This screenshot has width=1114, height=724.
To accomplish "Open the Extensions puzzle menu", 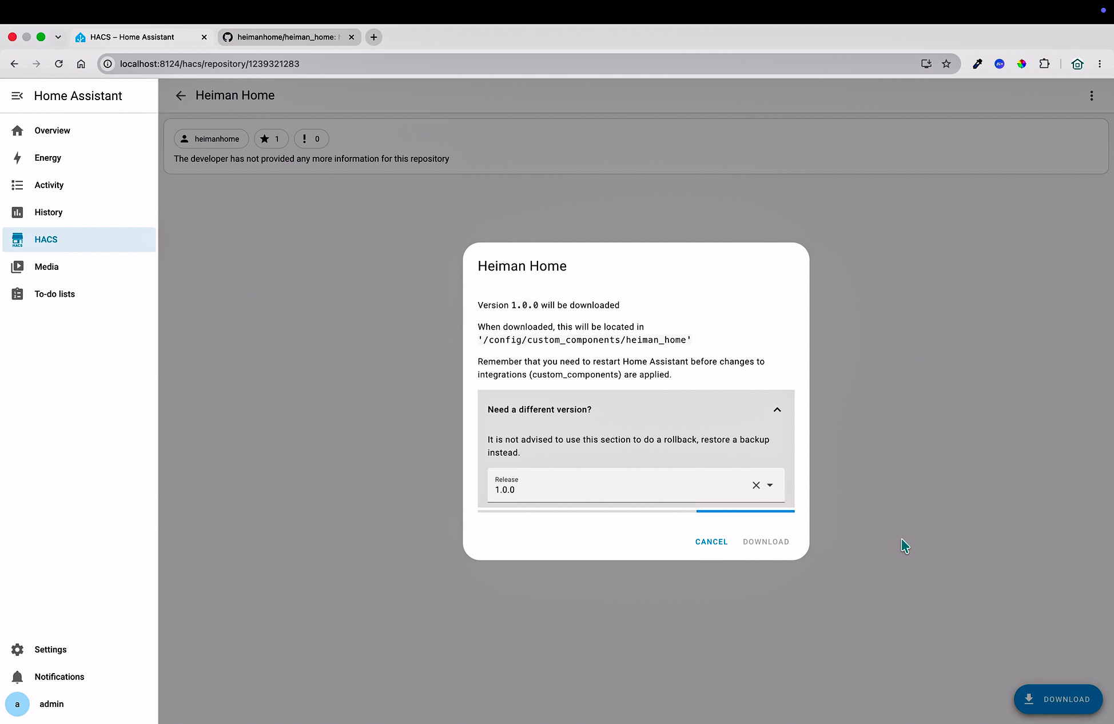I will (1044, 64).
